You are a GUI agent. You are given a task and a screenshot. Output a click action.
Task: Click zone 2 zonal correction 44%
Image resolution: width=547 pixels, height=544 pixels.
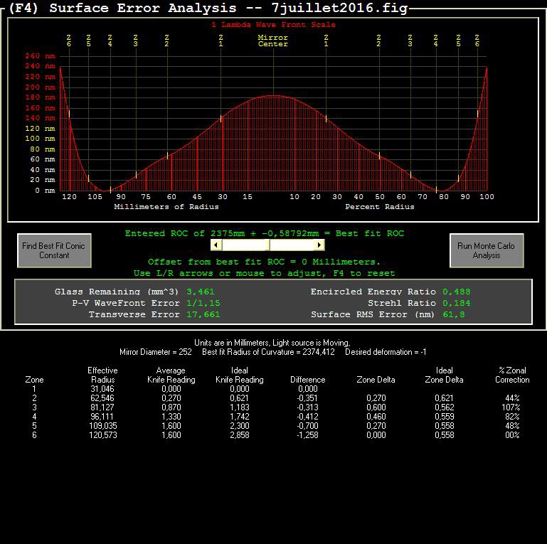(512, 398)
